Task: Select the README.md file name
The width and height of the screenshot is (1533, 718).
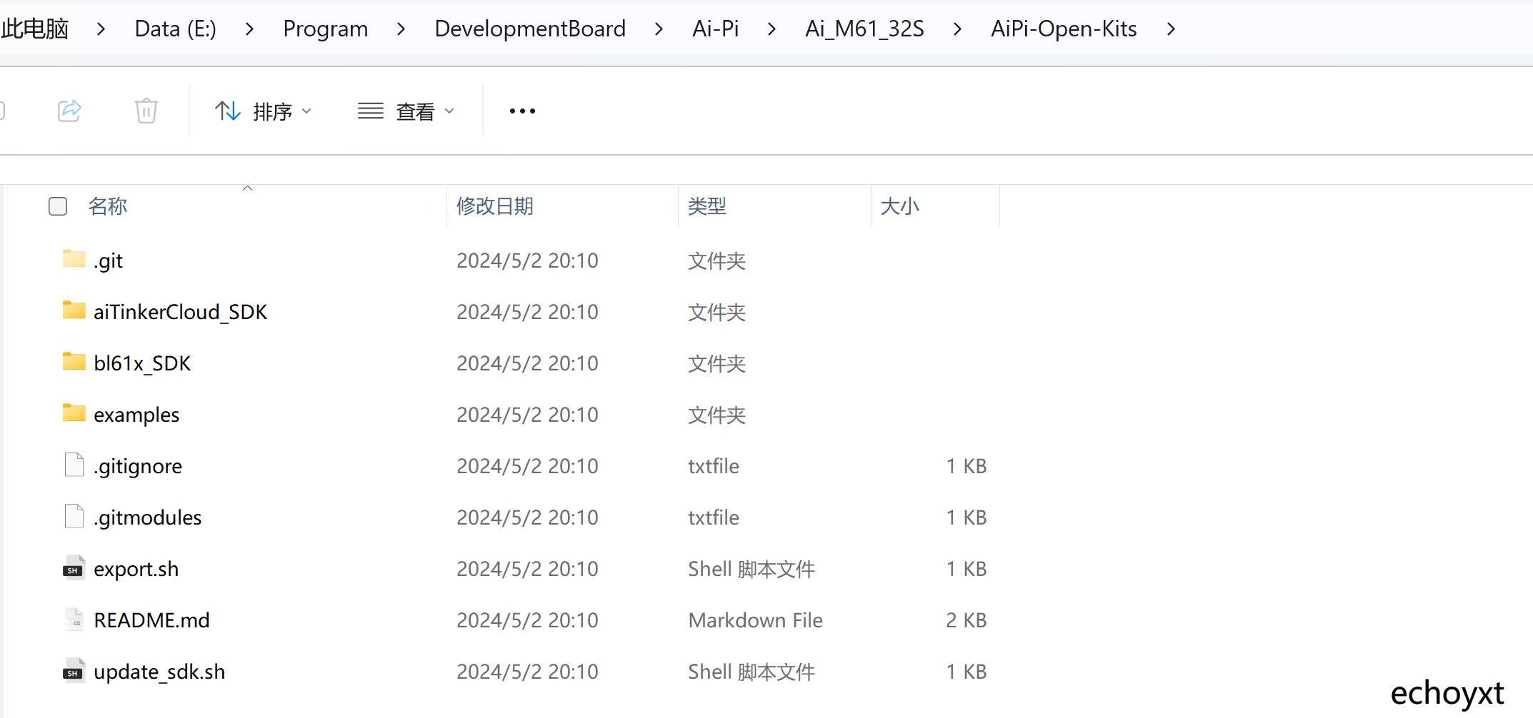Action: click(151, 620)
